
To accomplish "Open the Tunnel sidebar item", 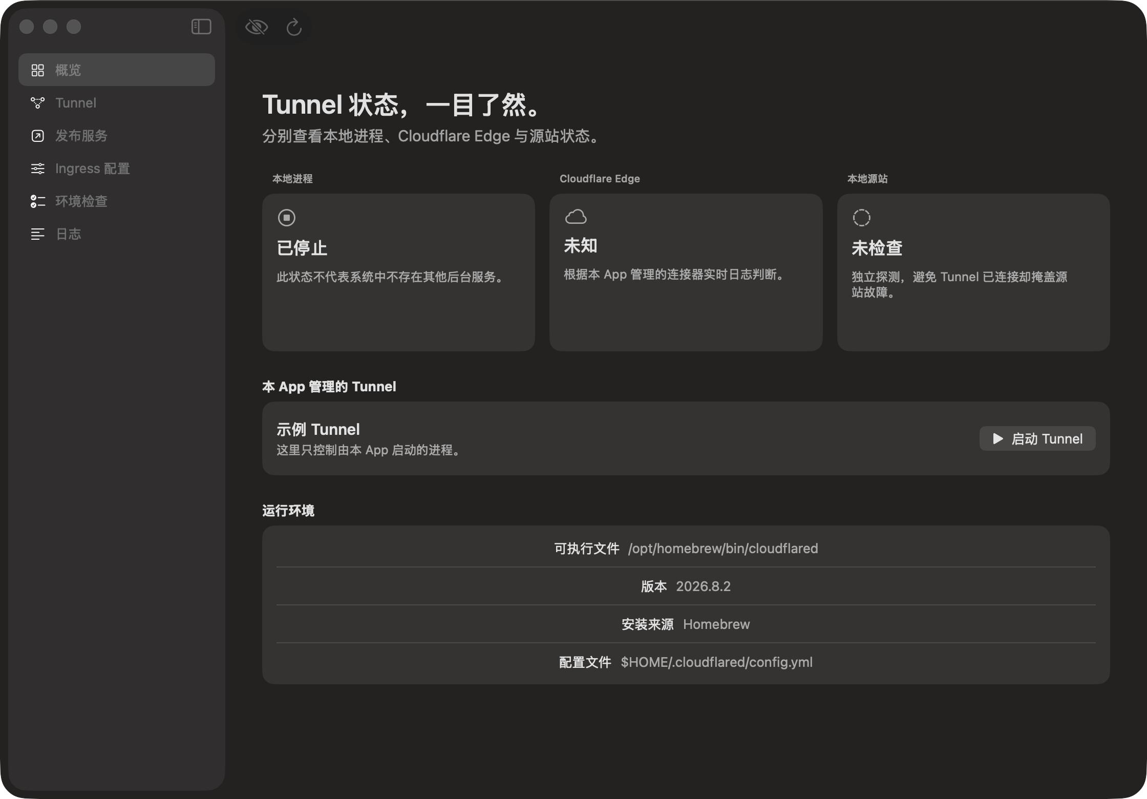I will tap(117, 102).
